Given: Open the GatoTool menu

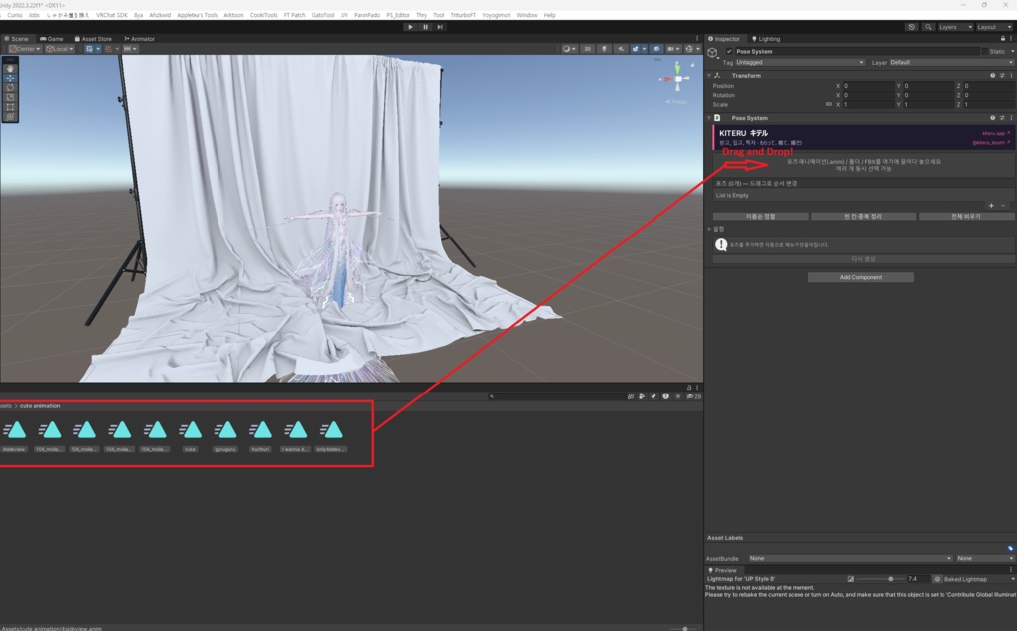Looking at the screenshot, I should tap(323, 15).
